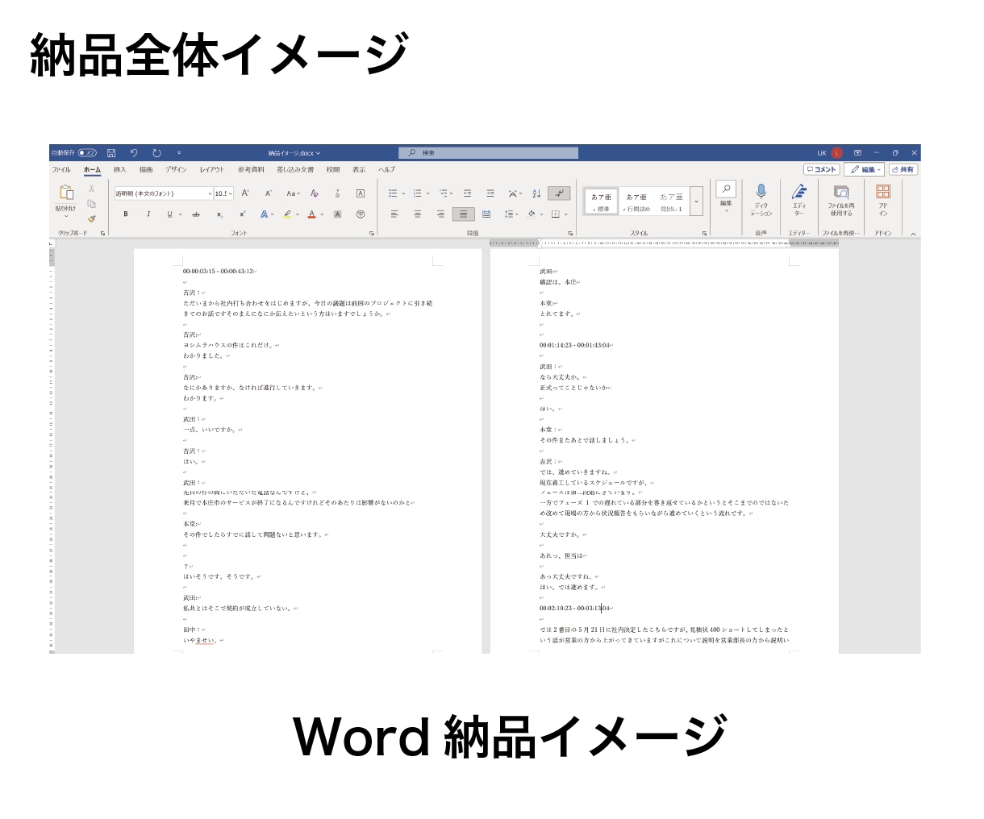
Task: Open the Customize Quick Access Toolbar dropdown
Action: pos(179,153)
